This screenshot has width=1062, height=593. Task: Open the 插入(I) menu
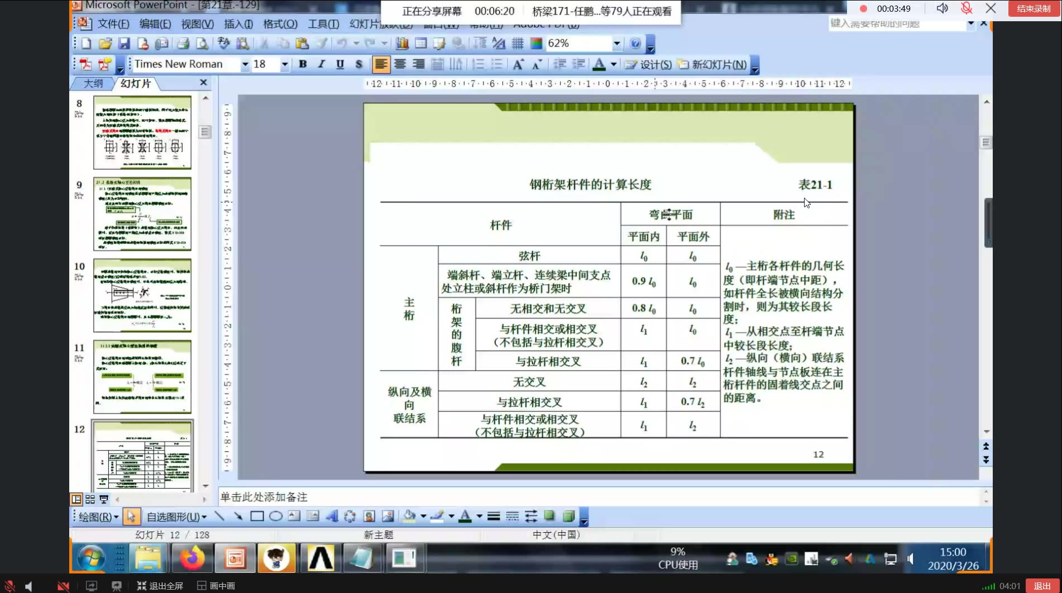[238, 24]
